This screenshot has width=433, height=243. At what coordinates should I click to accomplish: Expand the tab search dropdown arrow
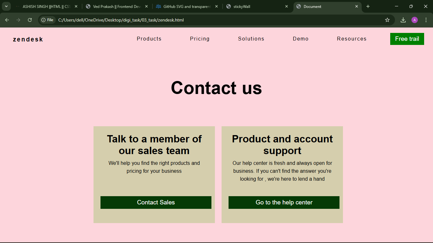[x=6, y=6]
